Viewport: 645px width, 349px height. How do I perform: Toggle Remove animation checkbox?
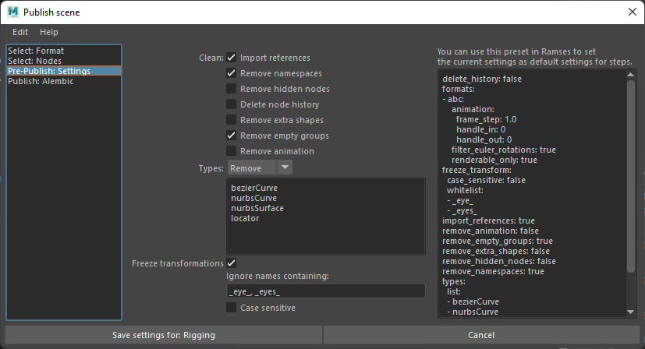pyautogui.click(x=232, y=151)
